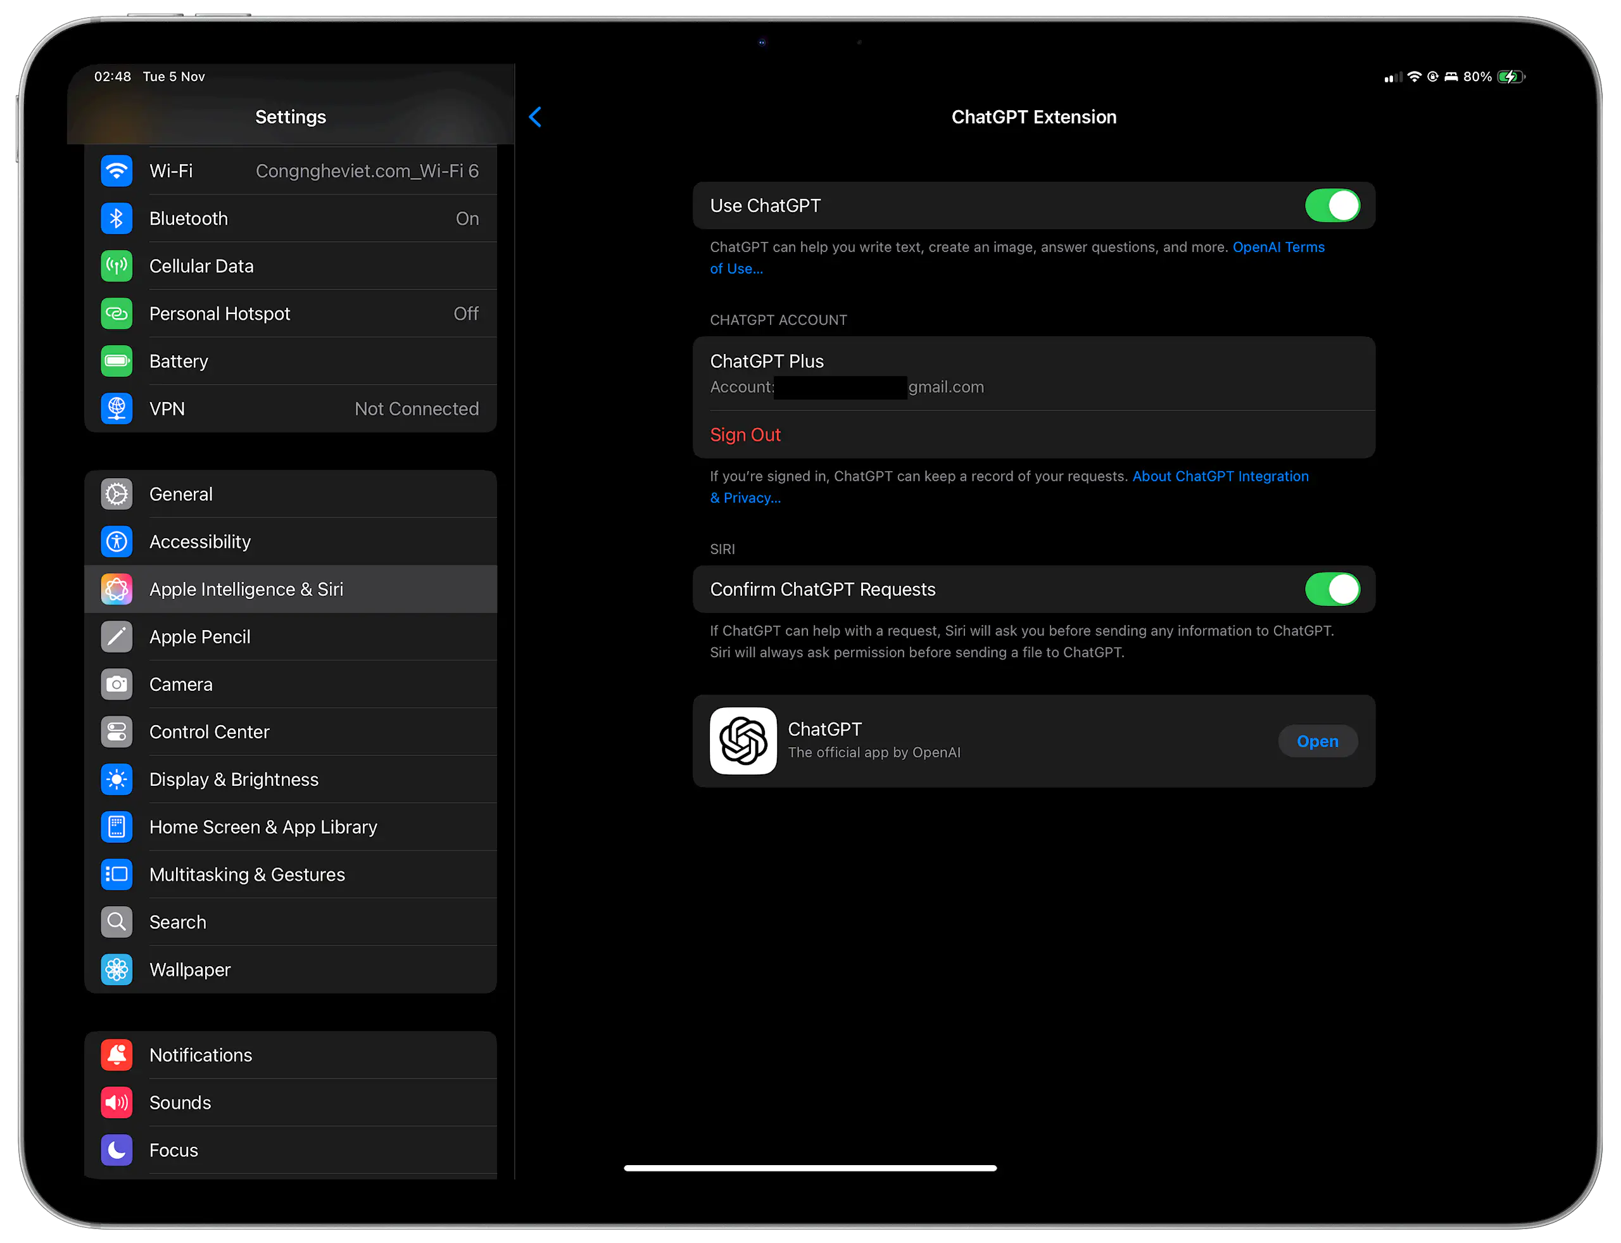The image size is (1621, 1243).
Task: Open Search settings row
Action: [x=291, y=922]
